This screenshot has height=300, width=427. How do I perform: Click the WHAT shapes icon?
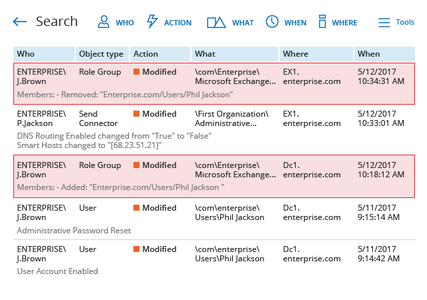[x=216, y=22]
